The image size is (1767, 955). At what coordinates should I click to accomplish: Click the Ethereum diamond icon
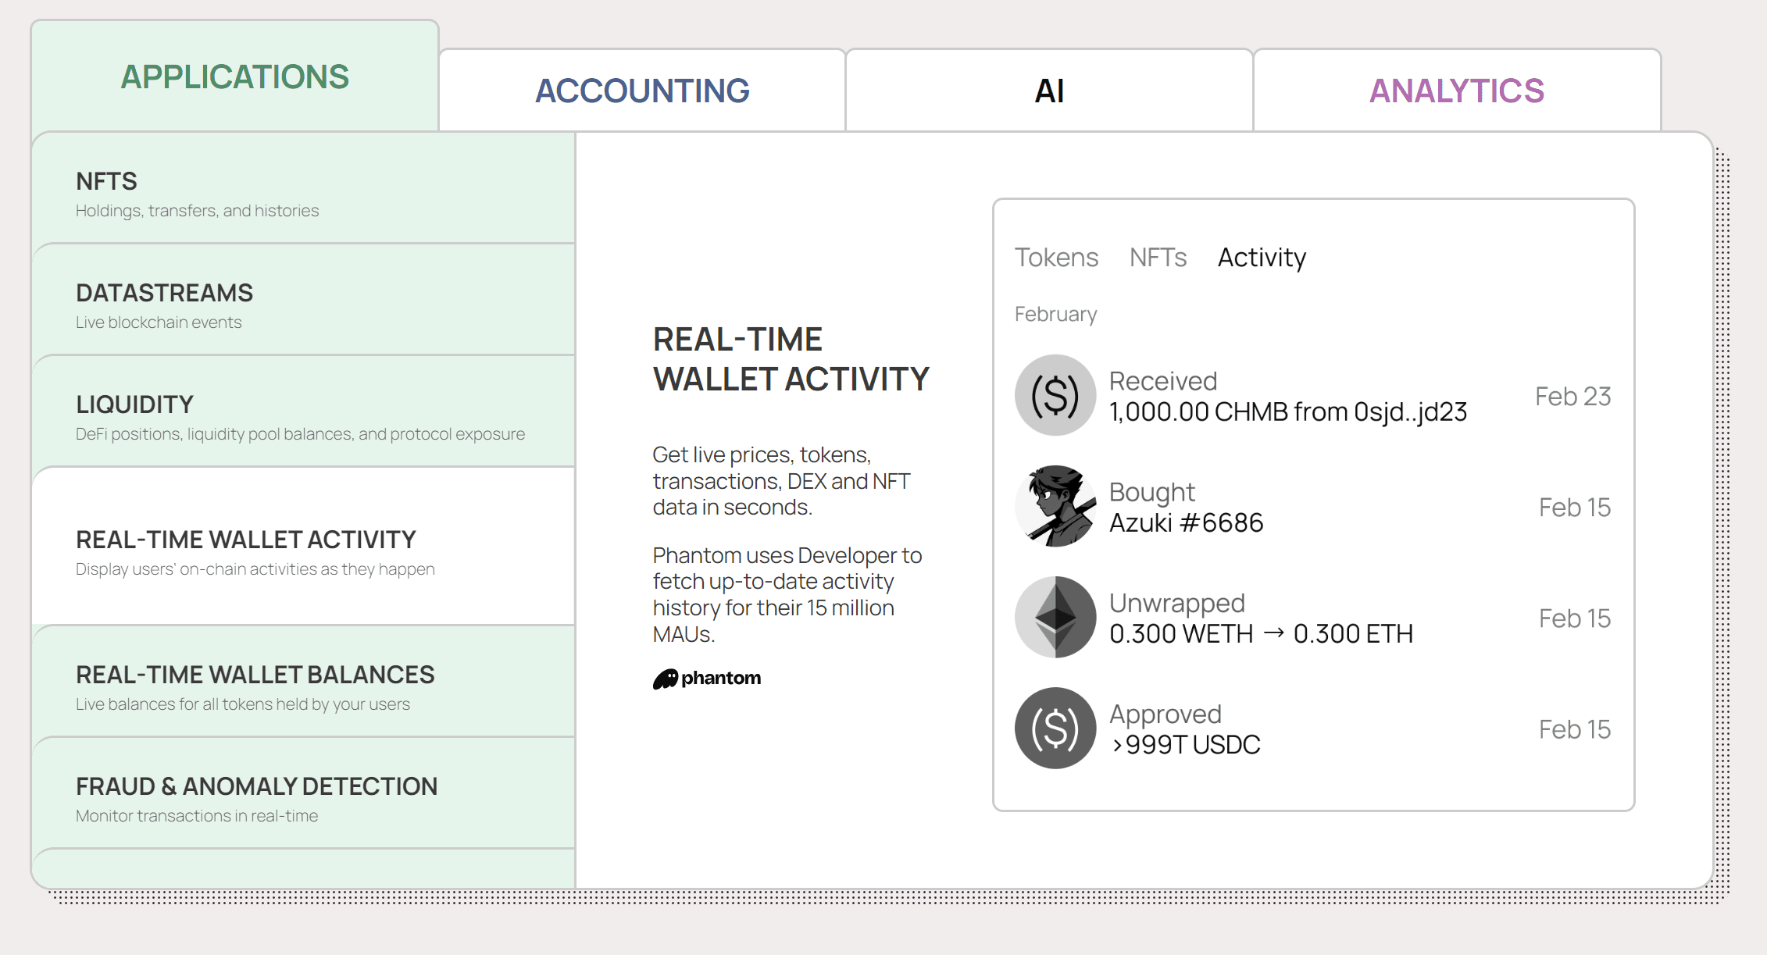point(1055,617)
